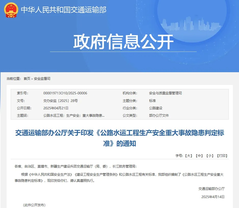Click 安全与质量监督管理司 in 机构分类
This screenshot has height=208, width=239.
(165, 93)
